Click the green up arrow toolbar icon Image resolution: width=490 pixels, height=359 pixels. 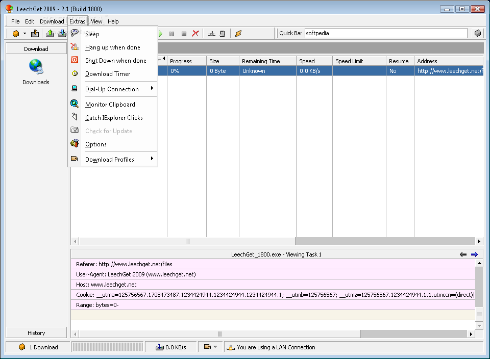point(50,34)
